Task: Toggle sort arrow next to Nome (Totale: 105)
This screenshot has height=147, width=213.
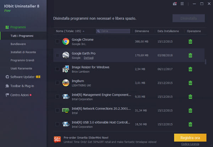Action: coord(83,31)
